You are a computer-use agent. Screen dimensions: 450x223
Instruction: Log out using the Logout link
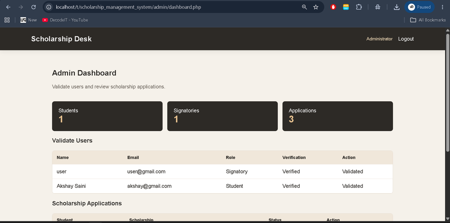point(406,39)
